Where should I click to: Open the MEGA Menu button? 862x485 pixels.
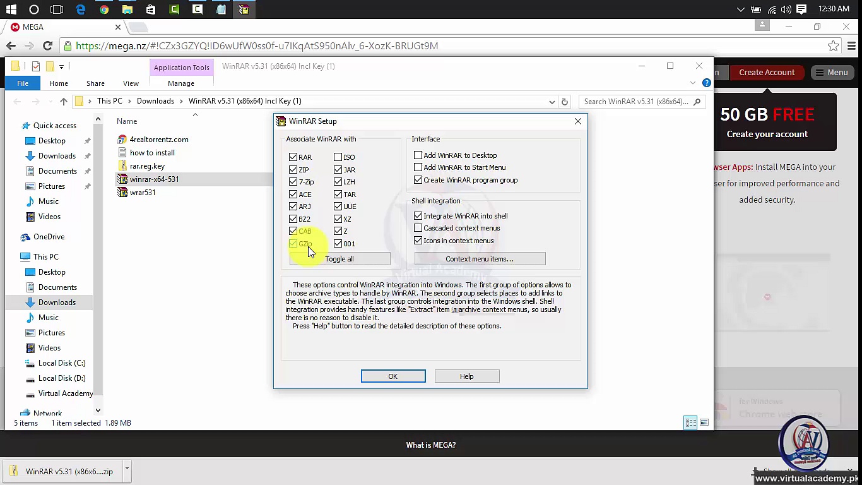click(832, 72)
